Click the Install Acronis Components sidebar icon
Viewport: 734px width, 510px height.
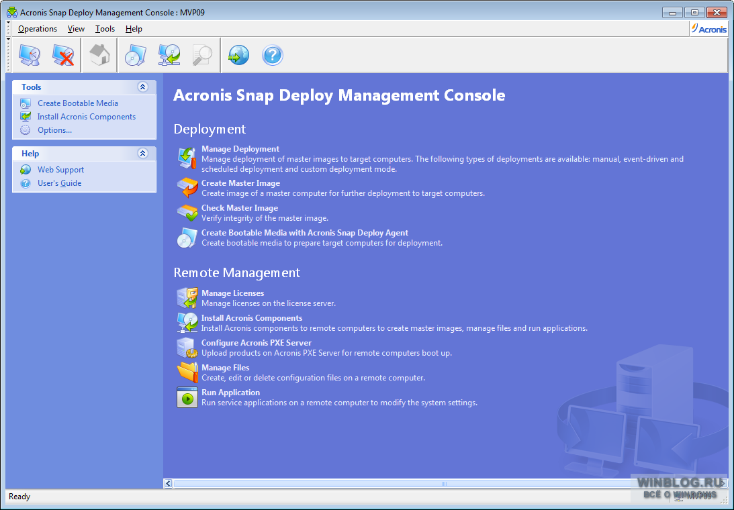26,117
